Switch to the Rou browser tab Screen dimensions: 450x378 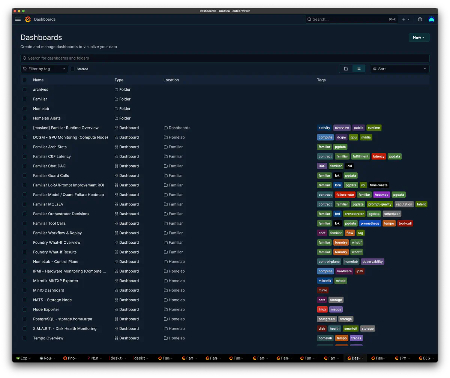click(x=47, y=358)
